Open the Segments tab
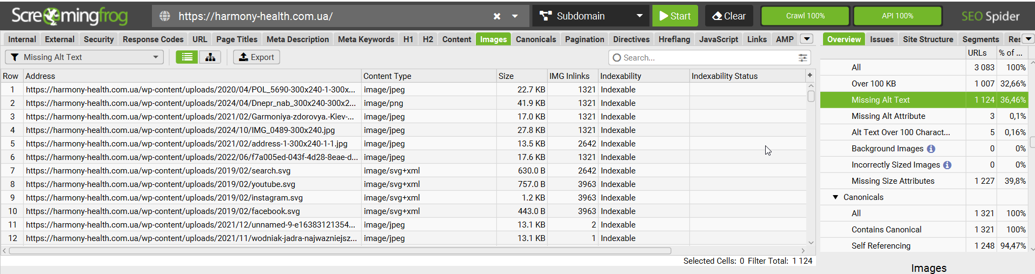1035x274 pixels. (x=980, y=39)
